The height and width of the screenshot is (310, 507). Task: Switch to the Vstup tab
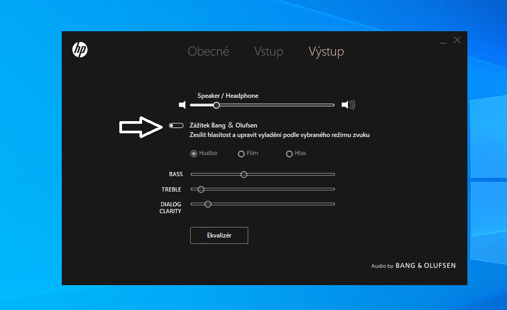coord(269,51)
